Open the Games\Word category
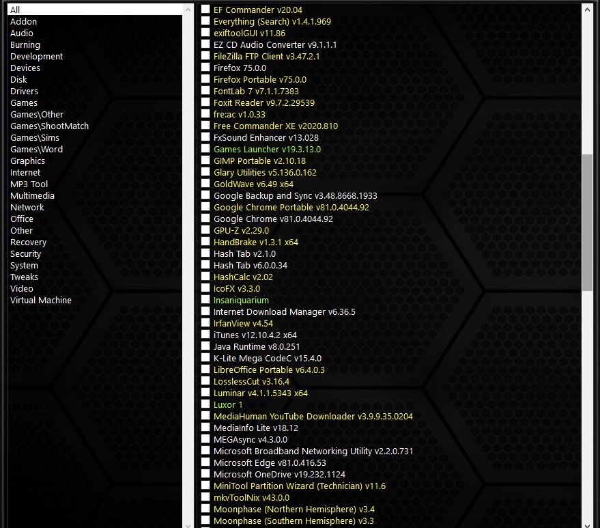Viewport: 600px width, 528px height. click(x=36, y=149)
